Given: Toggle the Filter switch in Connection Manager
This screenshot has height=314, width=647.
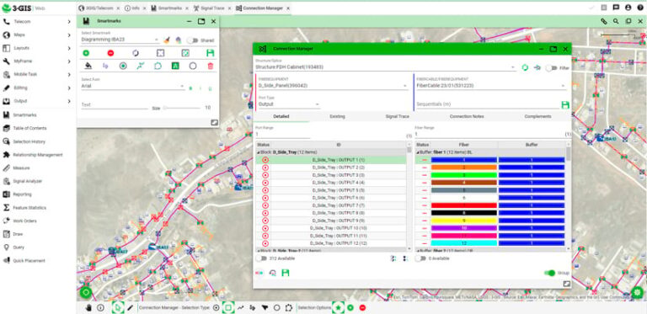Looking at the screenshot, I should [x=551, y=67].
